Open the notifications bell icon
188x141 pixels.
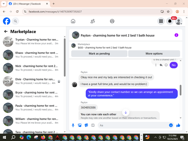click(170, 21)
